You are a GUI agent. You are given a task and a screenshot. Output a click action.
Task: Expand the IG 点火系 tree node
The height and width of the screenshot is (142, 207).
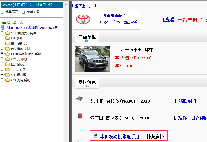pos(2,69)
